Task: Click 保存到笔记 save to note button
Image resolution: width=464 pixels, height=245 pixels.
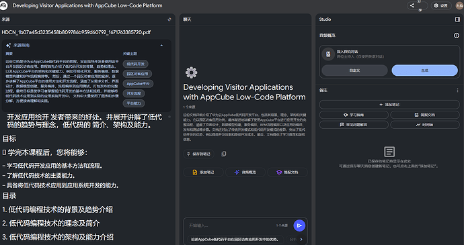Action: [198, 154]
